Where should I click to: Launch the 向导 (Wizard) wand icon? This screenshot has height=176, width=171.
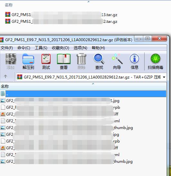(117, 61)
